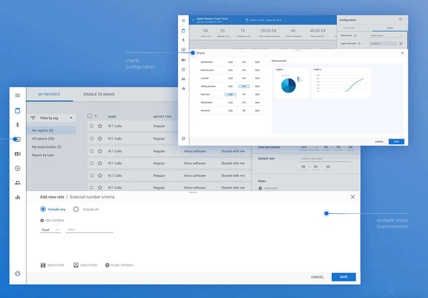Click the screen monitor icon in the Charts window sidebar
The image size is (428, 298).
pos(184,50)
